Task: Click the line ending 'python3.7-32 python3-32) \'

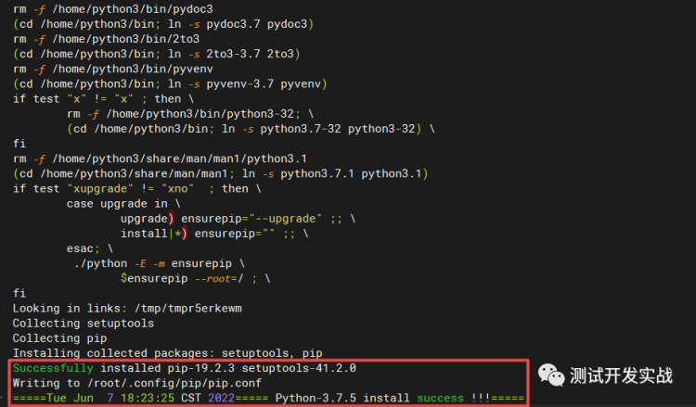Action: click(x=251, y=129)
